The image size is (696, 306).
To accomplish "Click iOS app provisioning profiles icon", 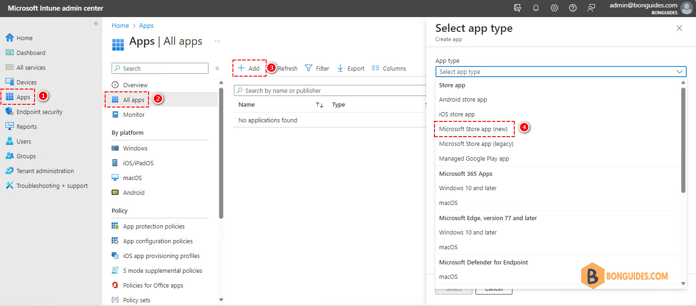I will tap(115, 256).
